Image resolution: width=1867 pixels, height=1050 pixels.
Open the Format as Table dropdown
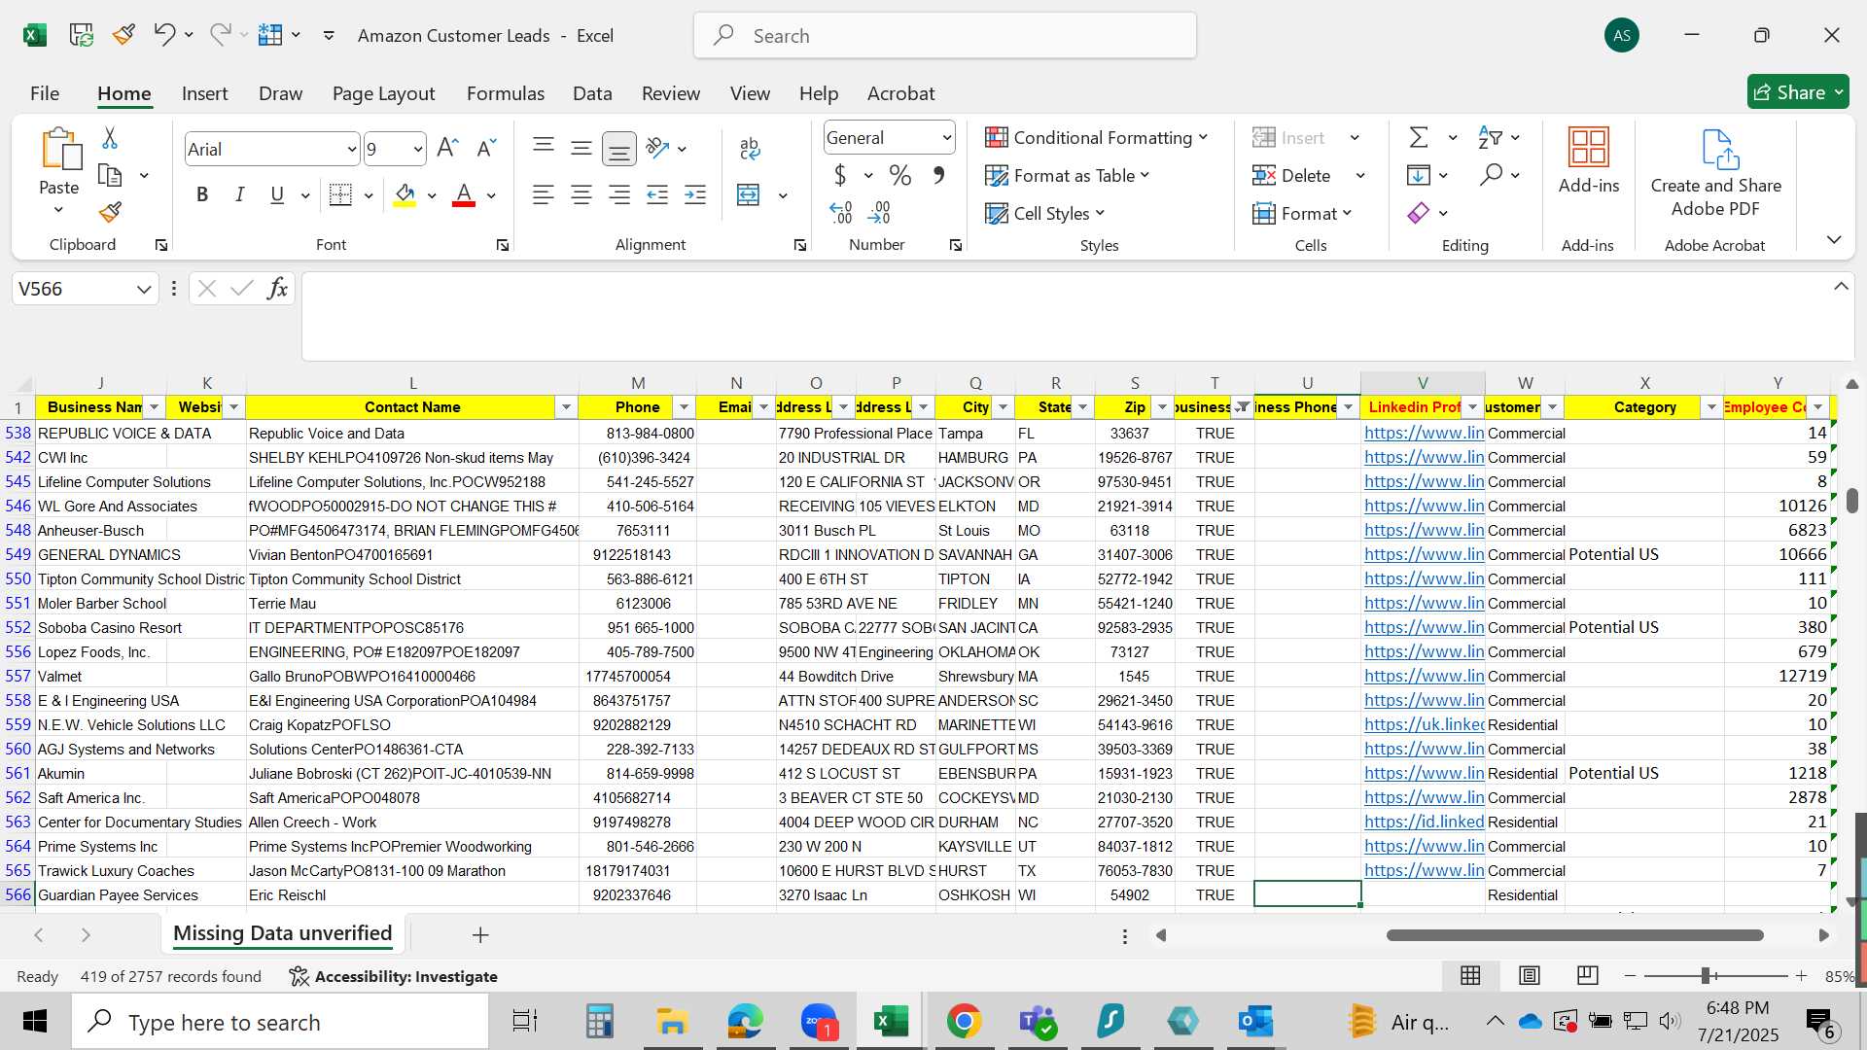coord(1067,175)
